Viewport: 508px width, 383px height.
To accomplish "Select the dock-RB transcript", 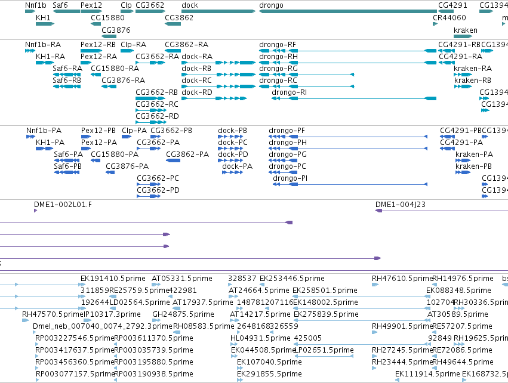I will pyautogui.click(x=218, y=75).
